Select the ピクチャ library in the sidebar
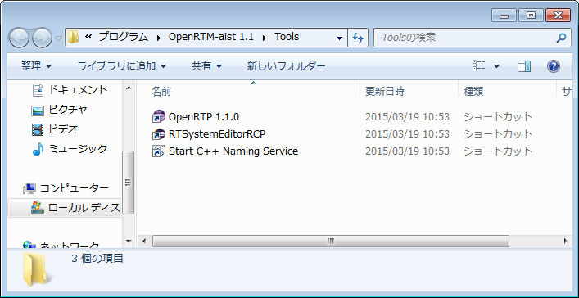579x298 pixels. (60, 110)
